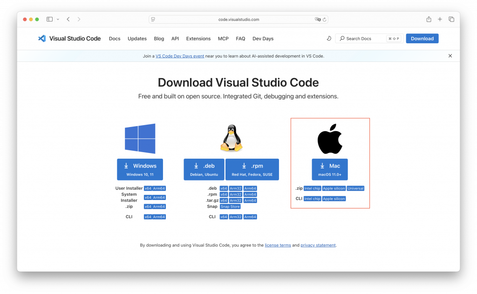Choose Linux .rpm x64 download
477x294 pixels.
(224, 194)
